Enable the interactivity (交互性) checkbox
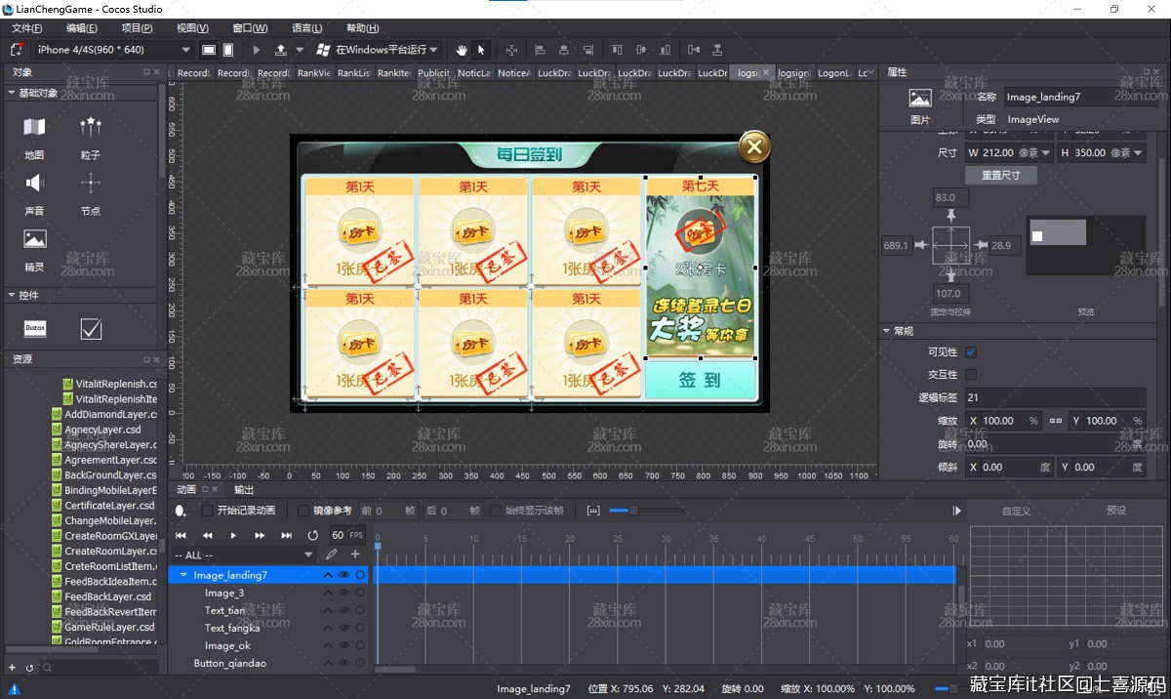Image resolution: width=1171 pixels, height=699 pixels. [971, 374]
